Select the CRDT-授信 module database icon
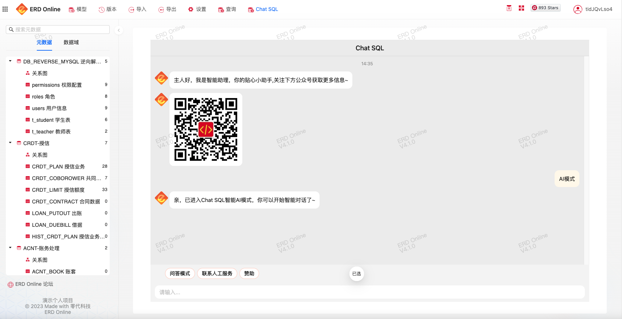The width and height of the screenshot is (622, 319). [x=19, y=143]
